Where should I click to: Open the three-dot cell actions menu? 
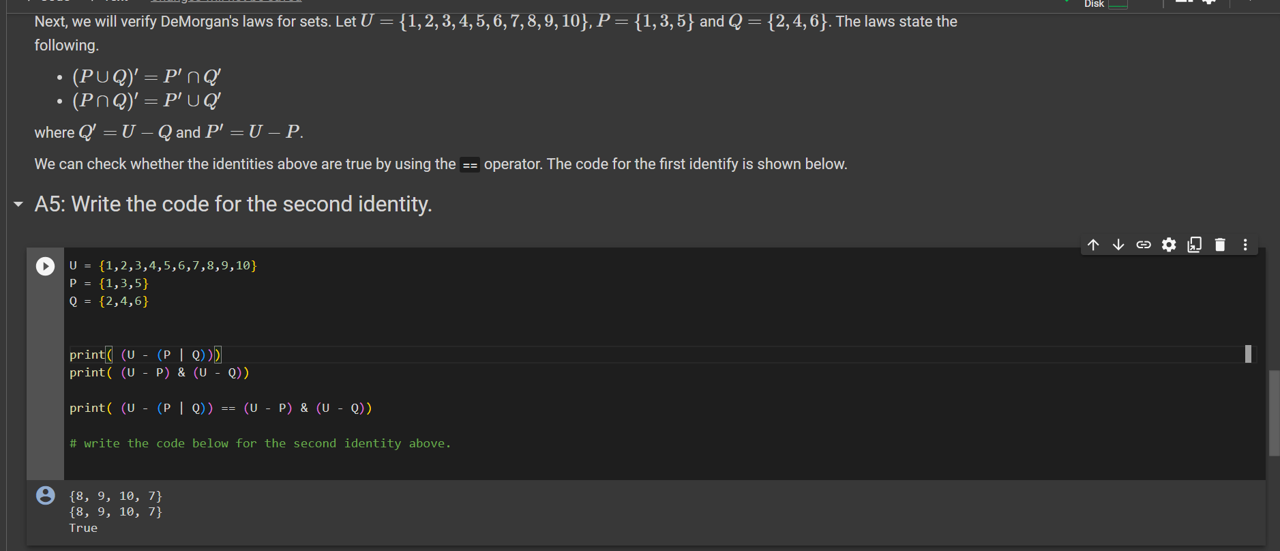pyautogui.click(x=1245, y=244)
